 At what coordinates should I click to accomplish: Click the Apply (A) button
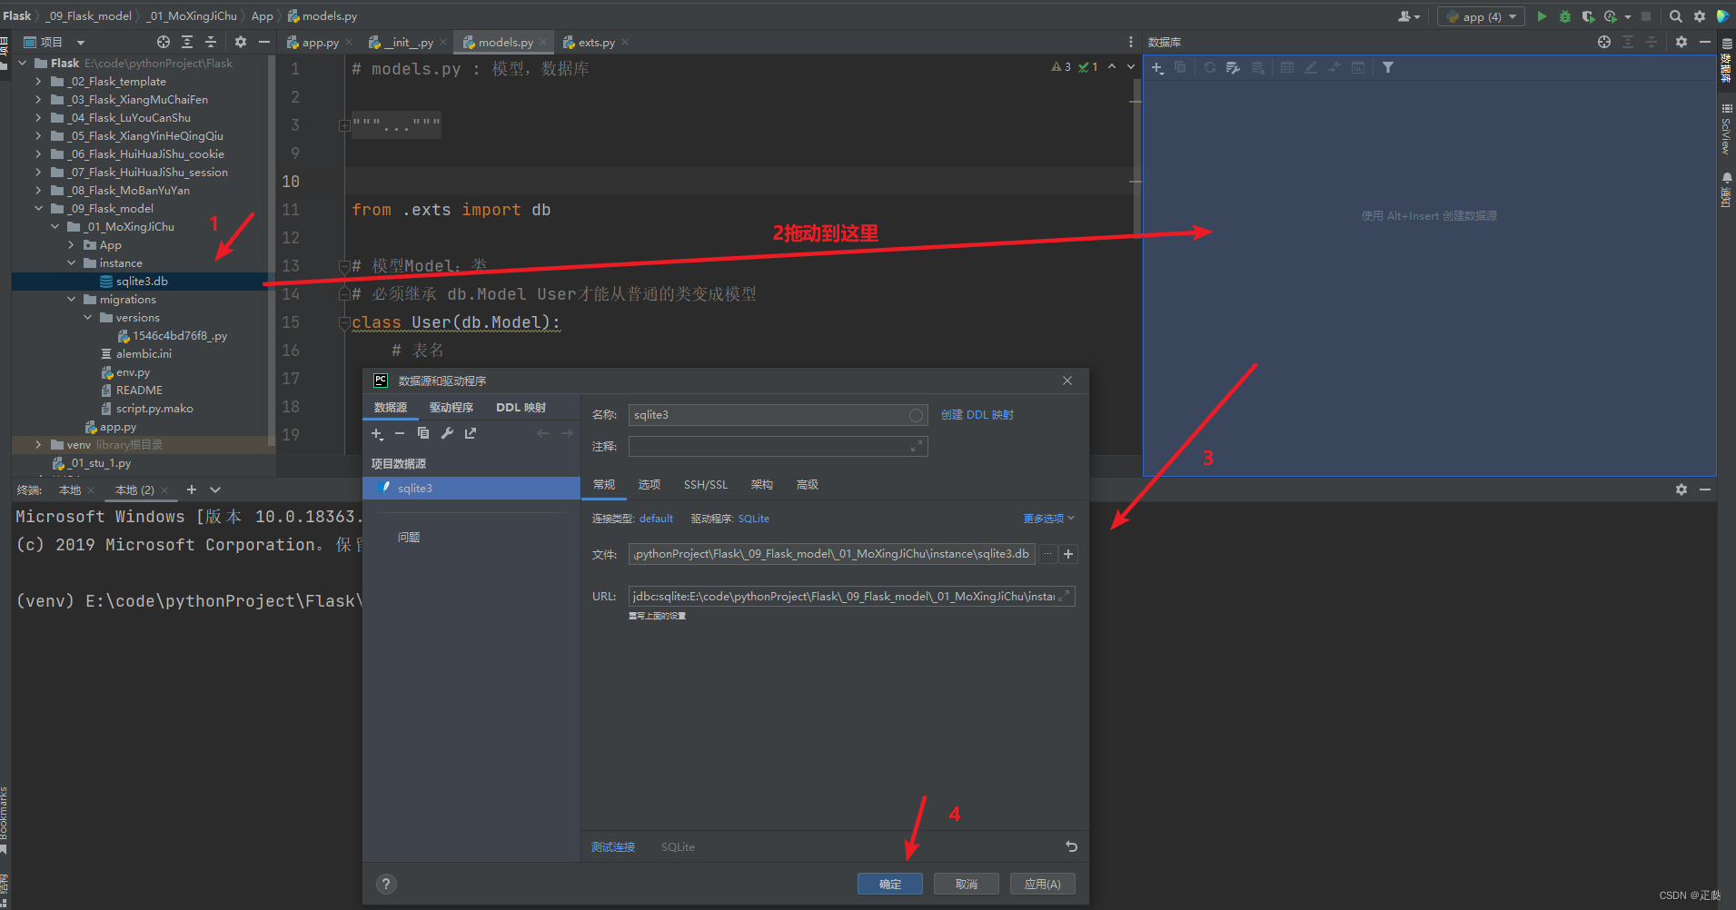tap(1043, 884)
